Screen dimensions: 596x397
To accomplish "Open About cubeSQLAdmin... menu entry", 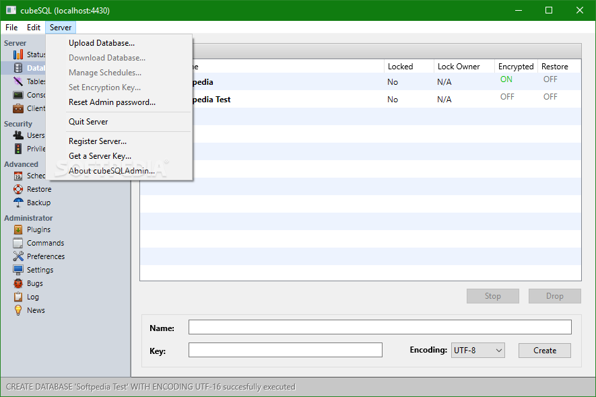I will click(119, 171).
